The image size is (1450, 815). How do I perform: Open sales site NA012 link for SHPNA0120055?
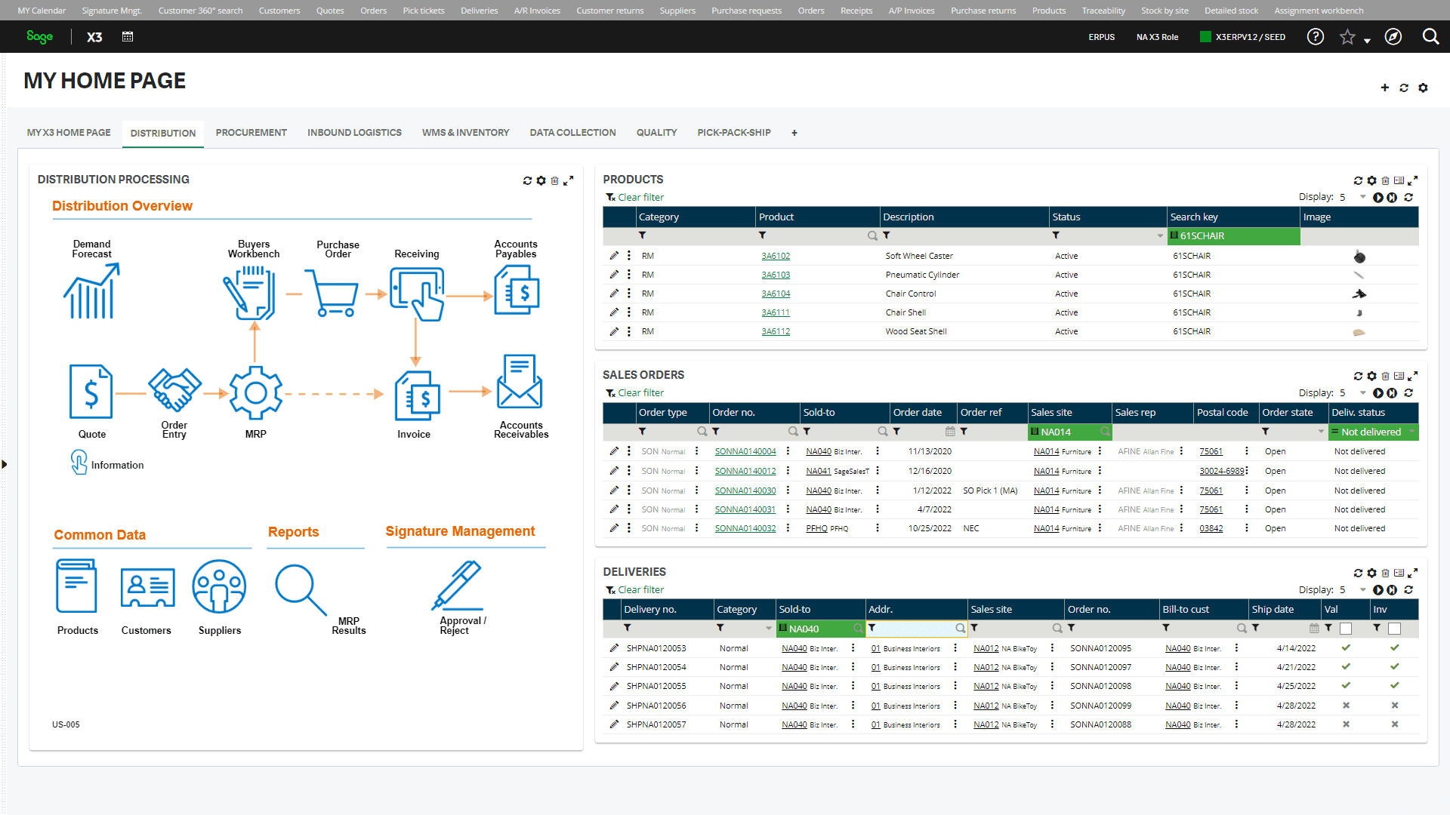(x=986, y=686)
